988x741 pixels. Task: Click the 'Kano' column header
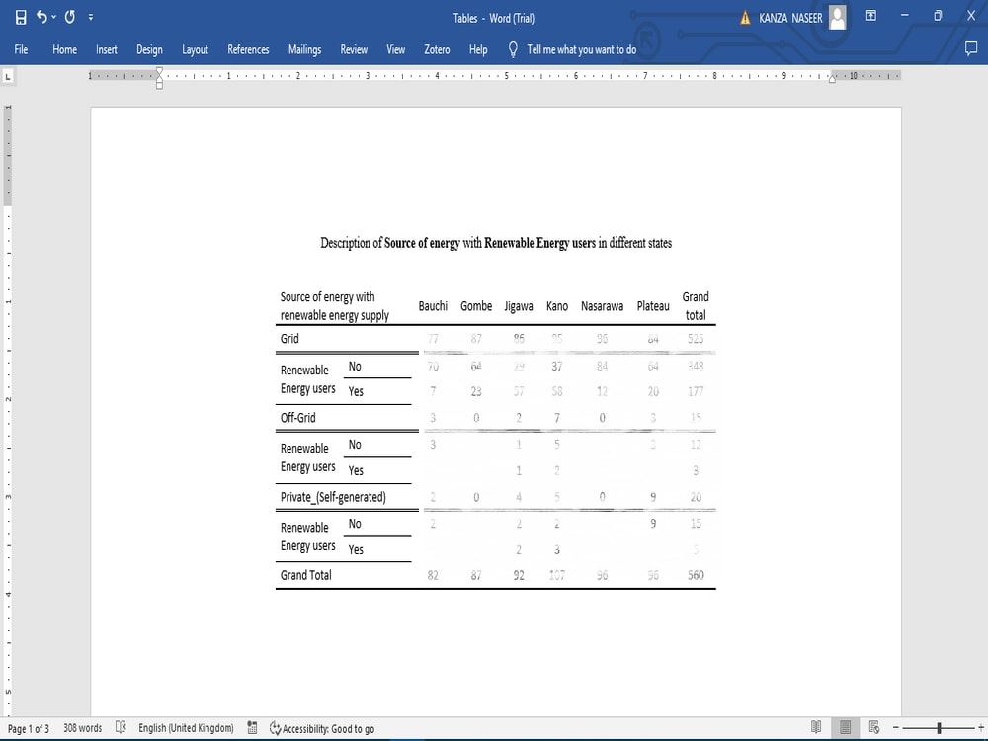[557, 306]
